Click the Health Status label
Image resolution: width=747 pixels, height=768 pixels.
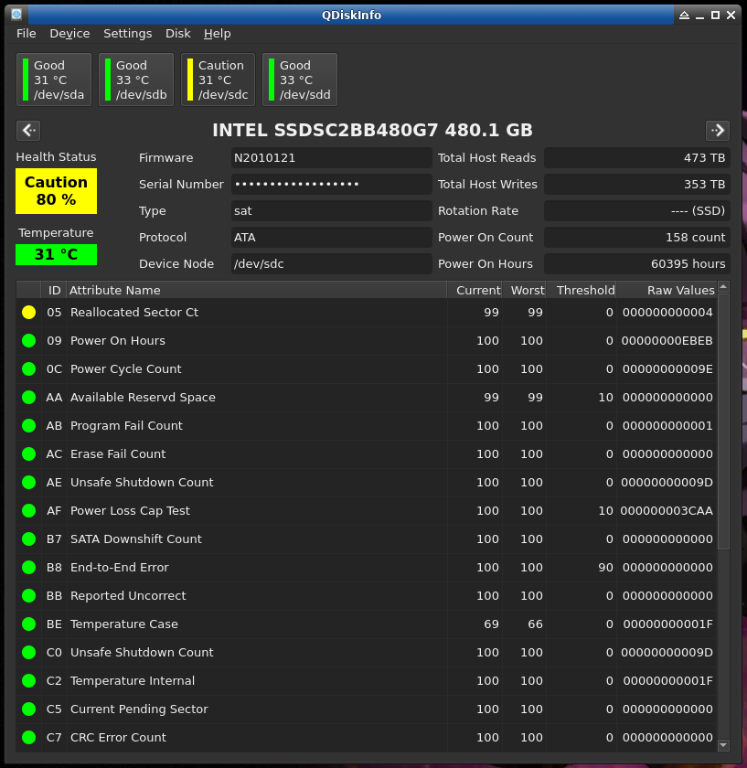point(56,157)
